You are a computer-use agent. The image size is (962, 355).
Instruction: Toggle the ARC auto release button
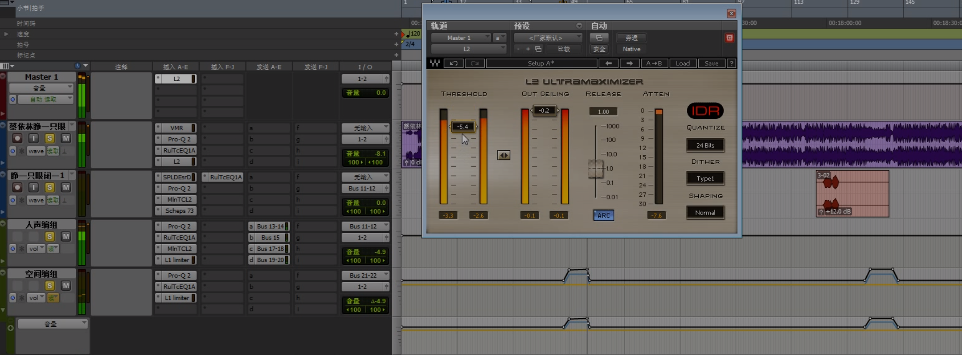click(x=603, y=215)
